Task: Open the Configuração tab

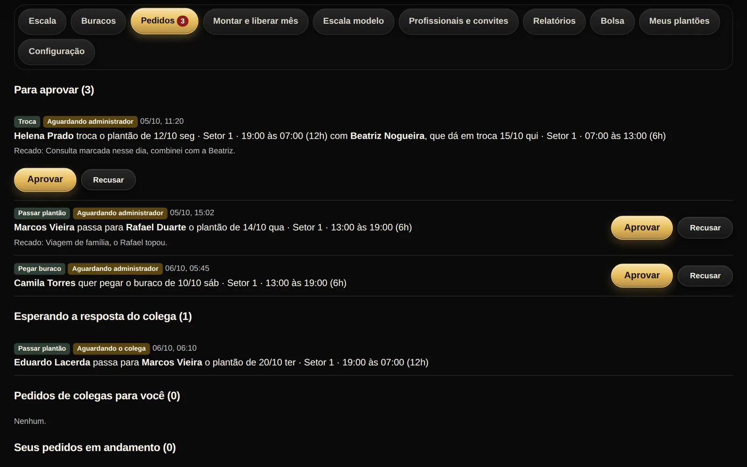Action: (56, 51)
